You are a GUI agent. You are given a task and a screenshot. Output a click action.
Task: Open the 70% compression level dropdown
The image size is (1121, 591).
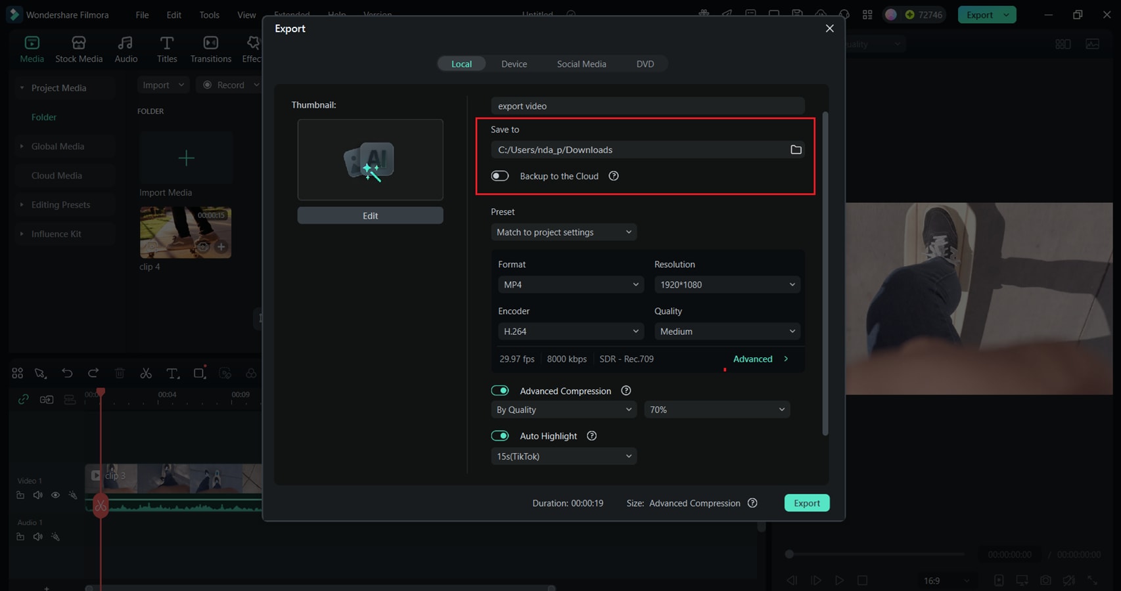pos(717,409)
